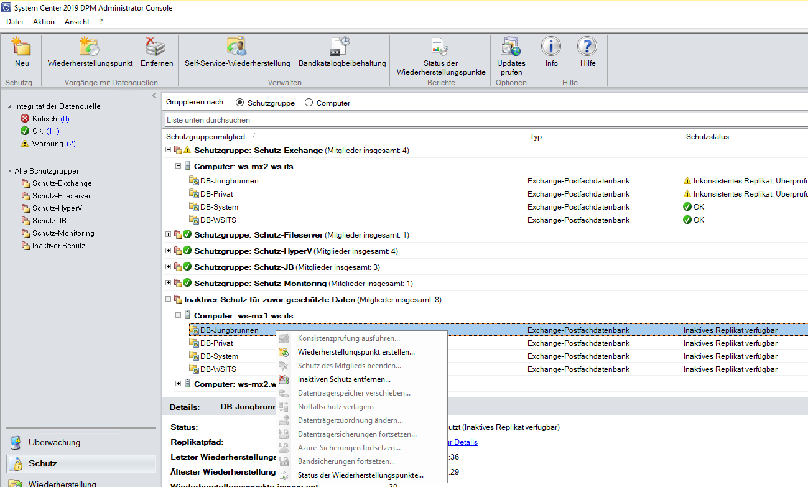Collapse Alle Schutzgruppen tree section
This screenshot has width=808, height=487.
coord(9,171)
